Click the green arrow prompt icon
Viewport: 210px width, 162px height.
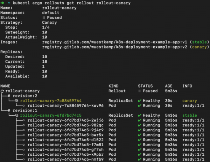(3, 3)
